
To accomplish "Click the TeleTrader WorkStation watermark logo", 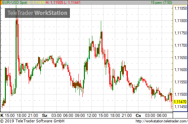I will pos(37,13).
